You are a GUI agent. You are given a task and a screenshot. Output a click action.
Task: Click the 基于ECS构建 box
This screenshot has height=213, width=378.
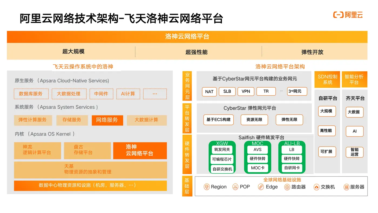pos(218,119)
